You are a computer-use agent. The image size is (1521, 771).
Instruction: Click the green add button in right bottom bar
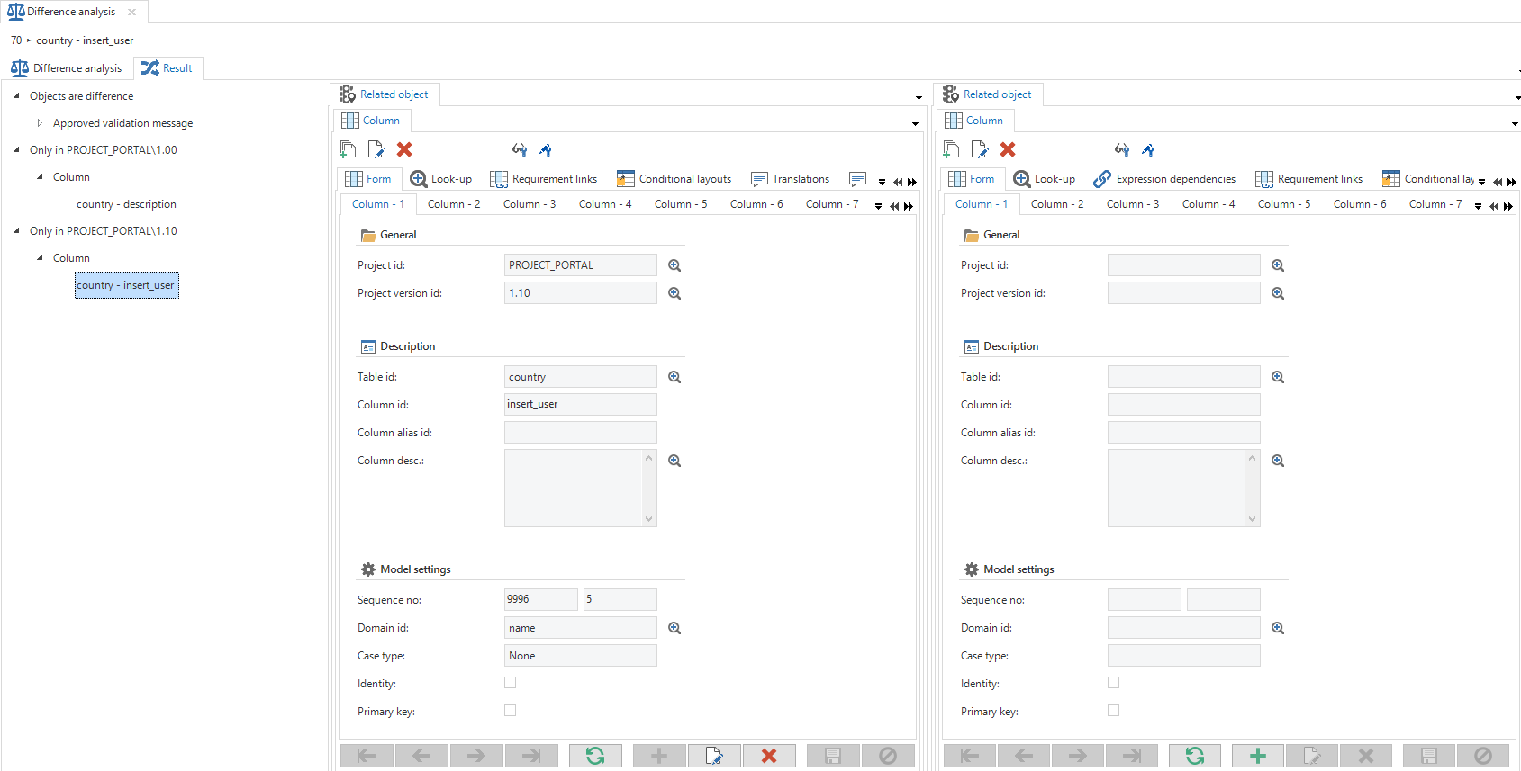pyautogui.click(x=1257, y=756)
